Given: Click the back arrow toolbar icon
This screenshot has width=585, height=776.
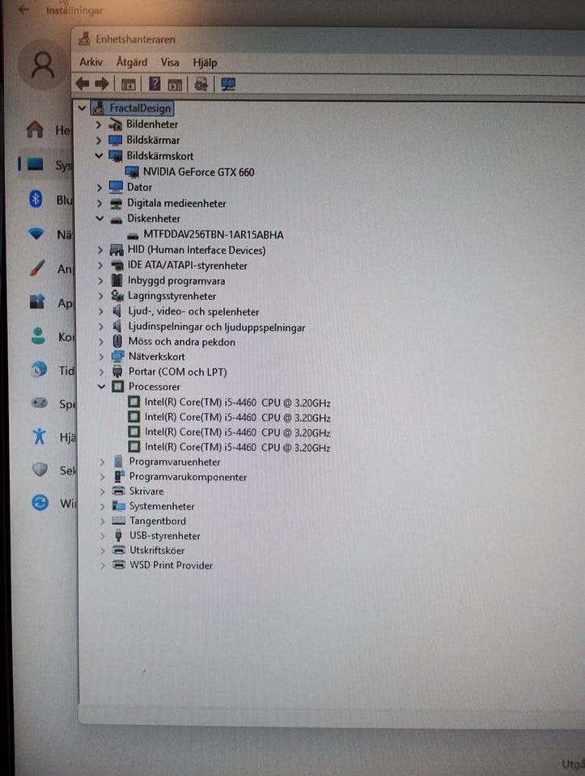Looking at the screenshot, I should pyautogui.click(x=83, y=84).
